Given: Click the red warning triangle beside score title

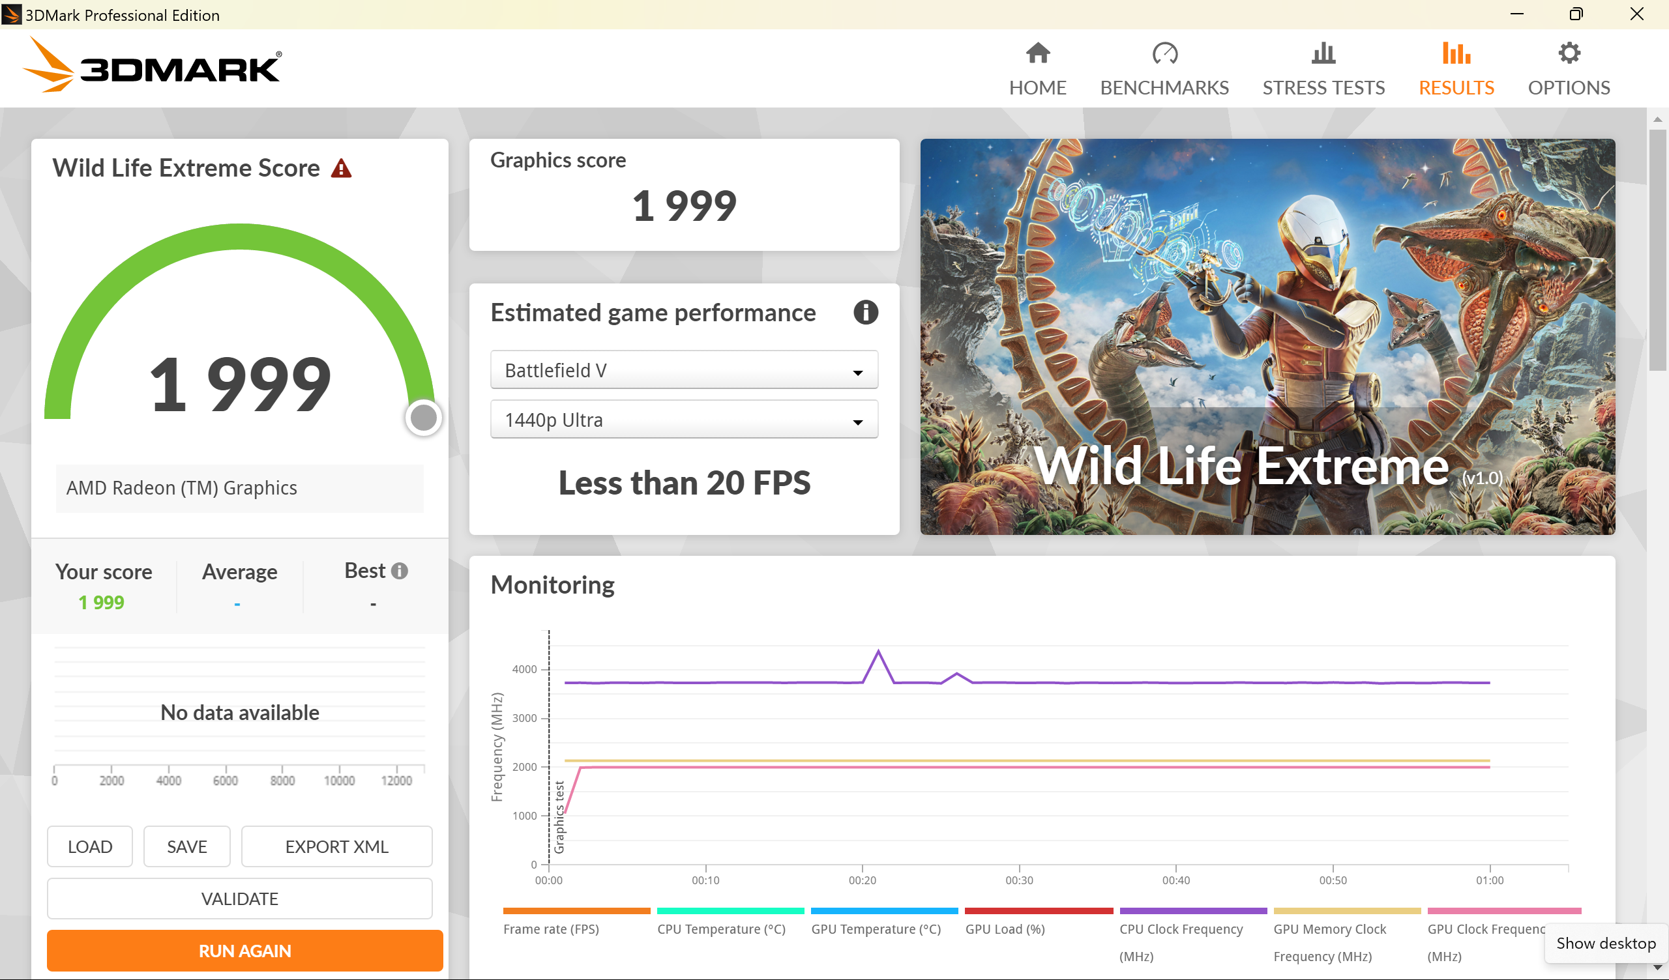Looking at the screenshot, I should click(x=341, y=168).
